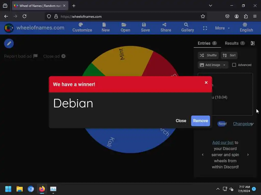
Task: Sort the entries
Action: pyautogui.click(x=229, y=55)
